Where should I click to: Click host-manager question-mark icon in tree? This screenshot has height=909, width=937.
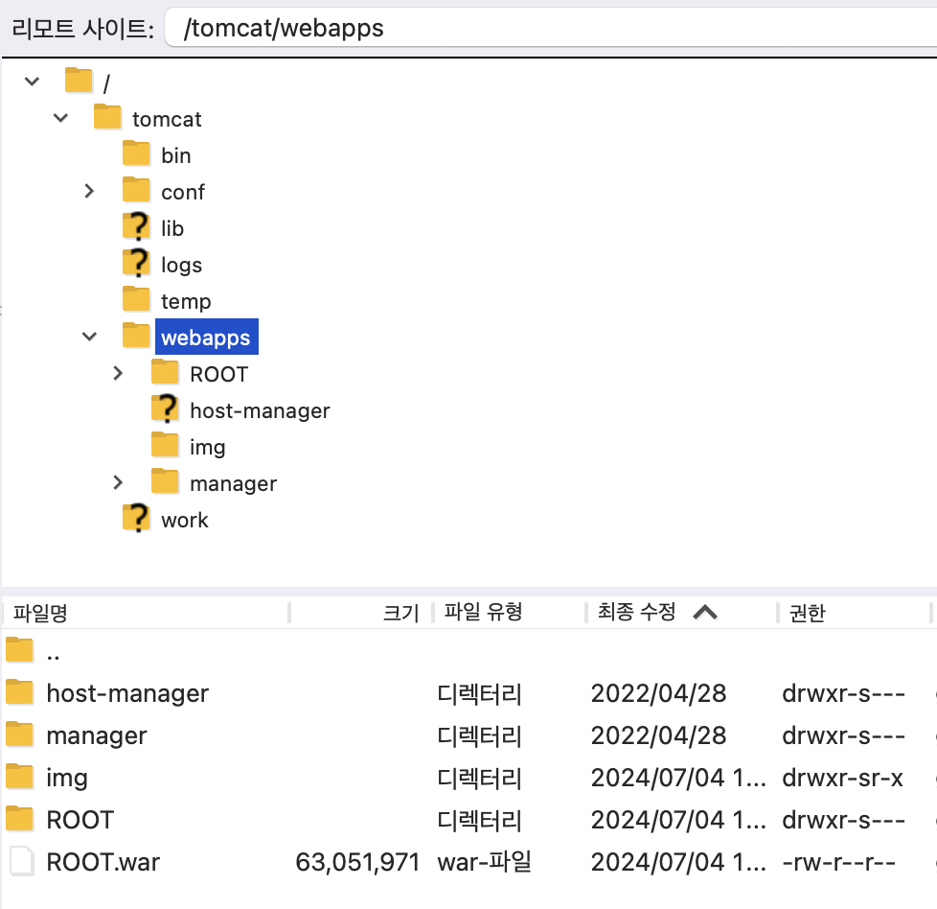165,409
